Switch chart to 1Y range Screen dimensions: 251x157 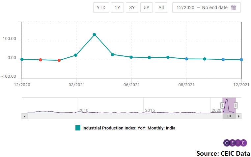pos(117,8)
